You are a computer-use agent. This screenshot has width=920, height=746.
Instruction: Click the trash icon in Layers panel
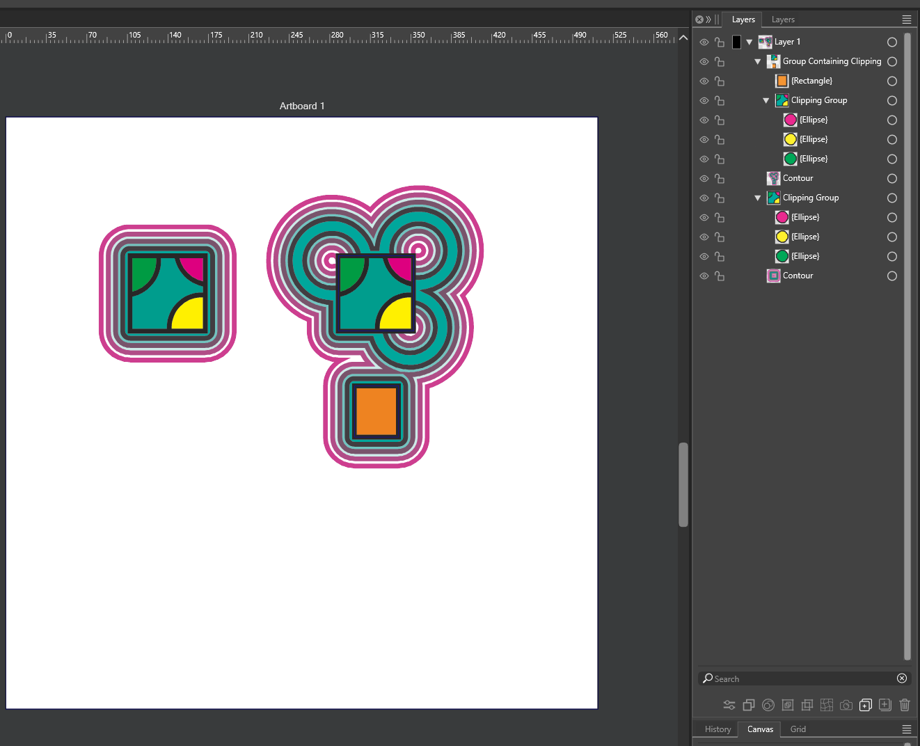tap(904, 705)
